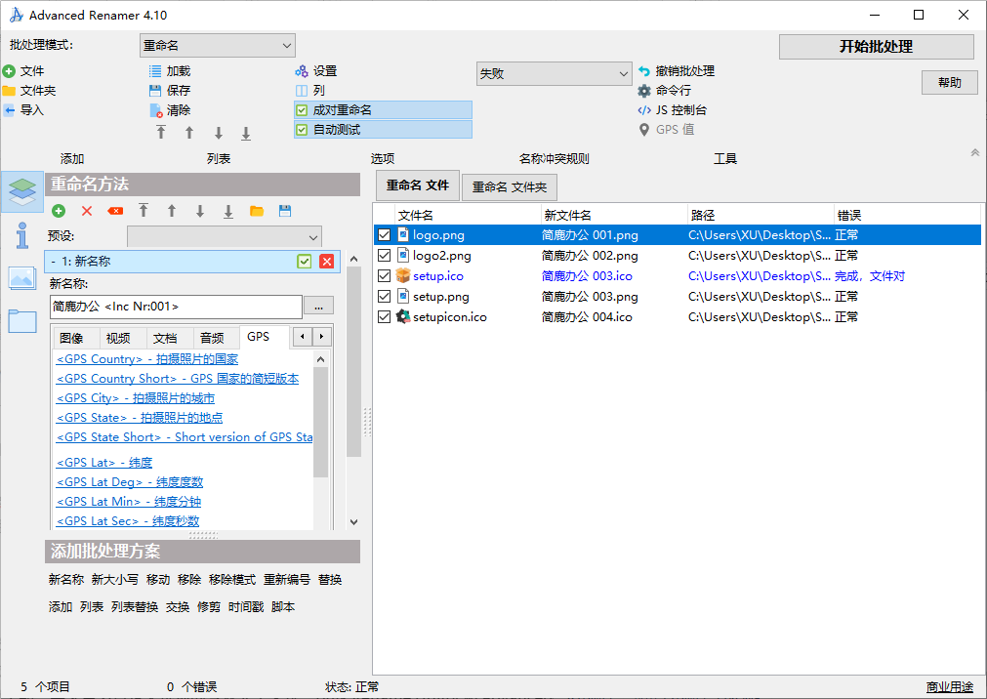
Task: Click the <GPS City> tag link
Action: (136, 398)
